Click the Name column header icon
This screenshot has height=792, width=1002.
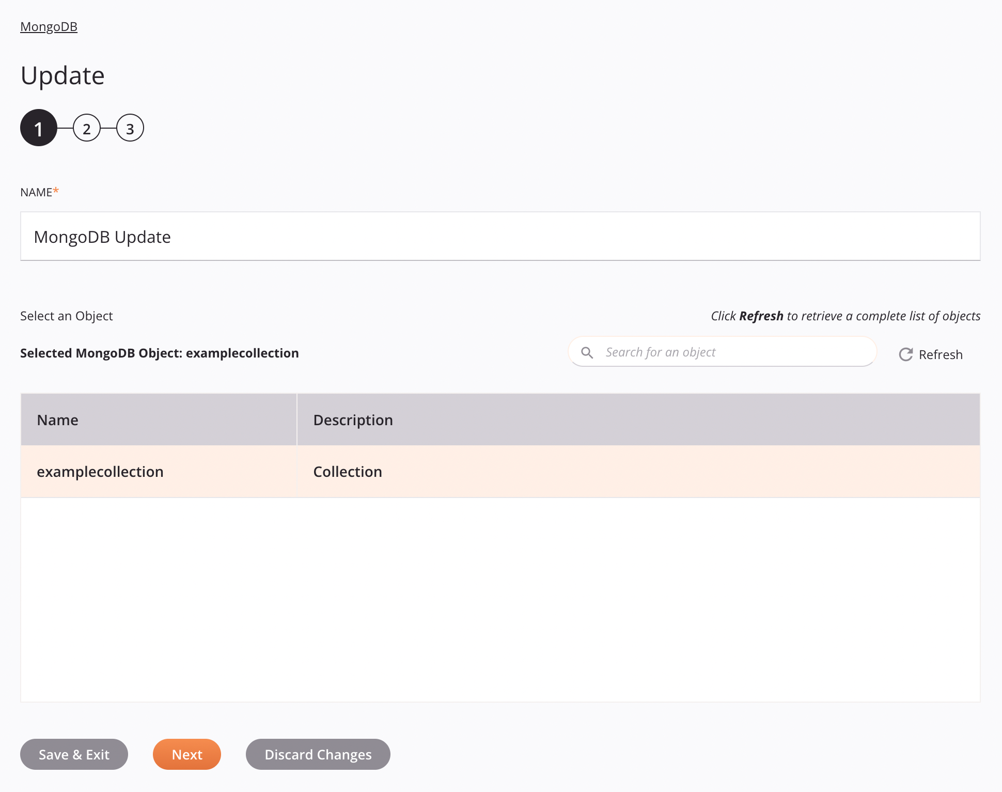57,420
